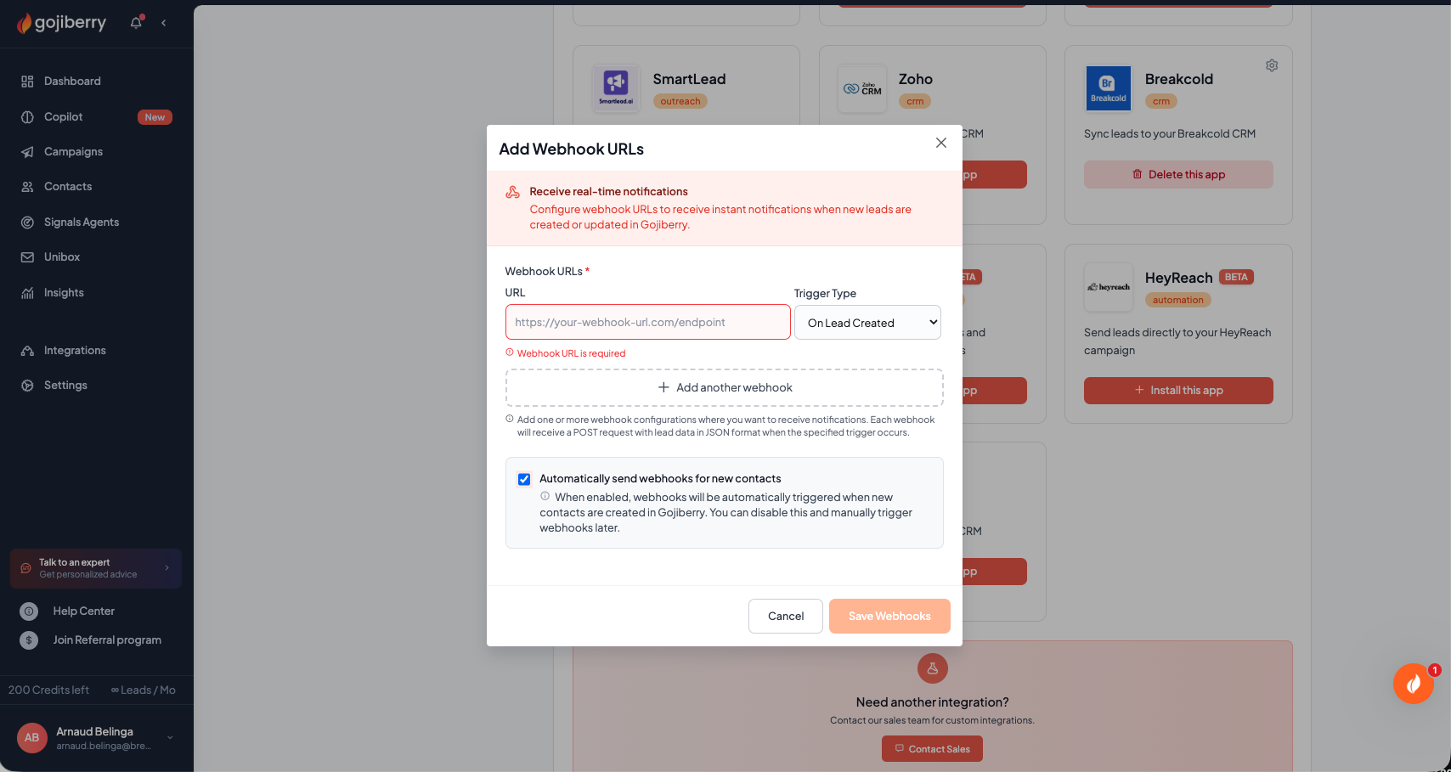Open the Trigger Type dropdown
The image size is (1451, 772).
click(x=867, y=323)
